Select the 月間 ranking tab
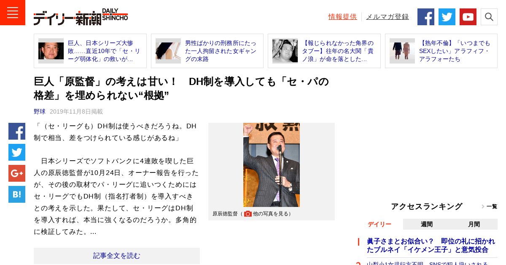506x265 pixels. pyautogui.click(x=474, y=224)
